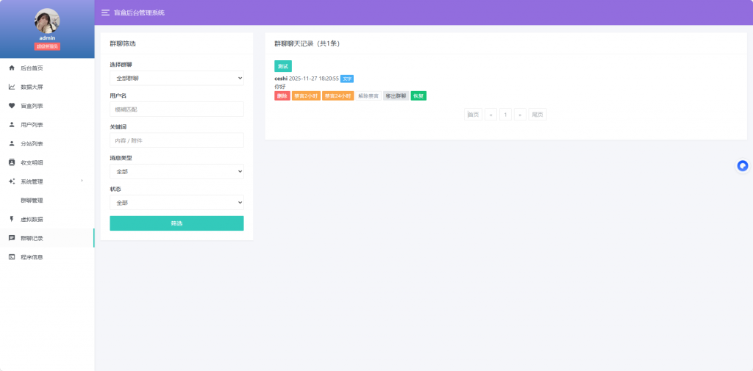
Task: Click the sparkle icon for 系统管理
Action: pyautogui.click(x=12, y=181)
